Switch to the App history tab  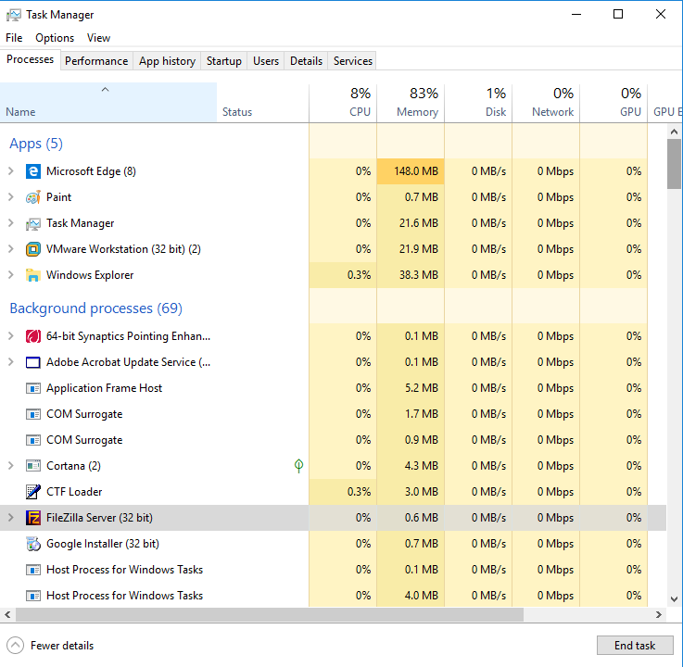tap(167, 61)
